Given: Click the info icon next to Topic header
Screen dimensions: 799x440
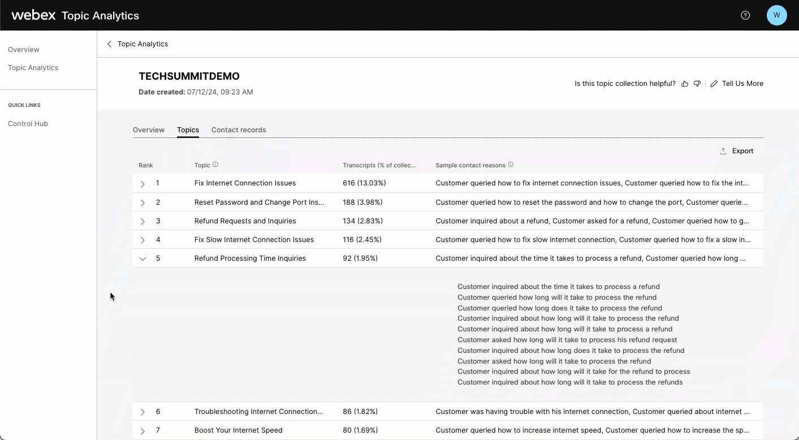Looking at the screenshot, I should [x=215, y=165].
